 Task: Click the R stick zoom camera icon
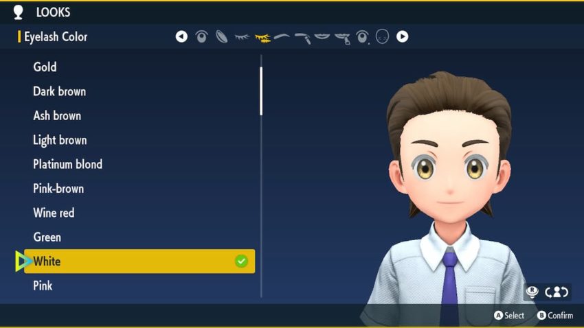coord(532,292)
